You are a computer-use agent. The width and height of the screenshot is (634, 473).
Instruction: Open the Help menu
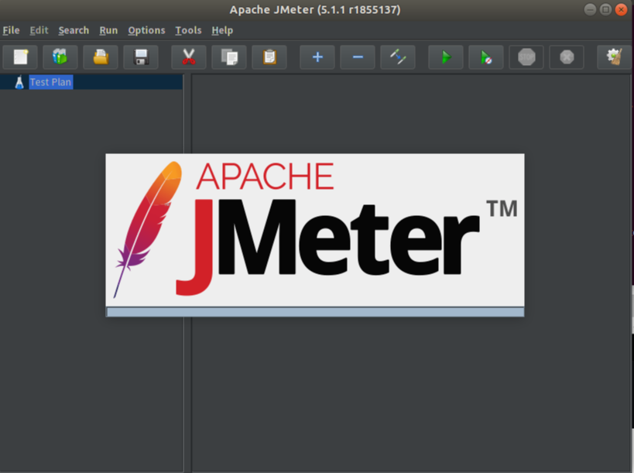click(x=222, y=30)
